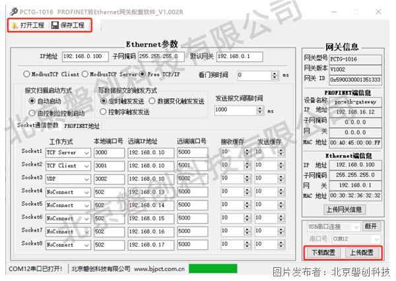The image size is (396, 281).
Task: Open Socket6 NoConnect dropdown
Action: tap(68, 218)
